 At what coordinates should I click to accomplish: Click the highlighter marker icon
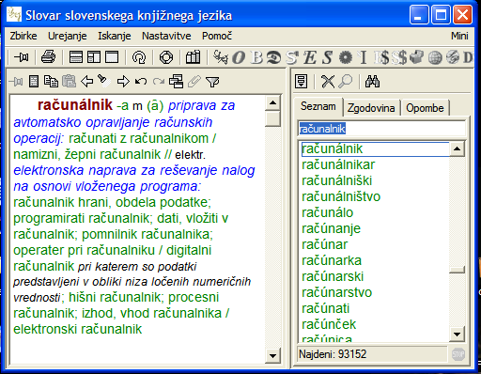(104, 81)
